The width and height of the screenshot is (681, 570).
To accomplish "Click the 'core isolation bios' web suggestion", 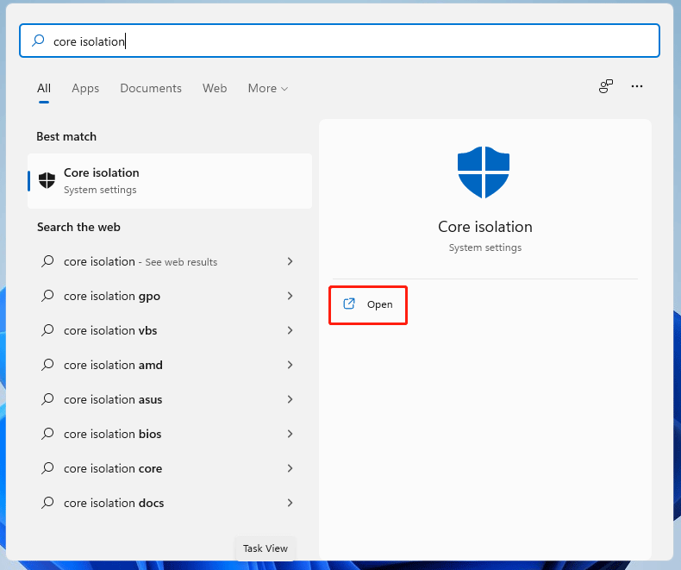I will click(x=169, y=434).
